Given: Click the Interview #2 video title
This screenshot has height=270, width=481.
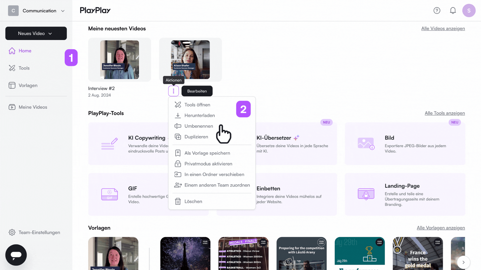Looking at the screenshot, I should (101, 88).
